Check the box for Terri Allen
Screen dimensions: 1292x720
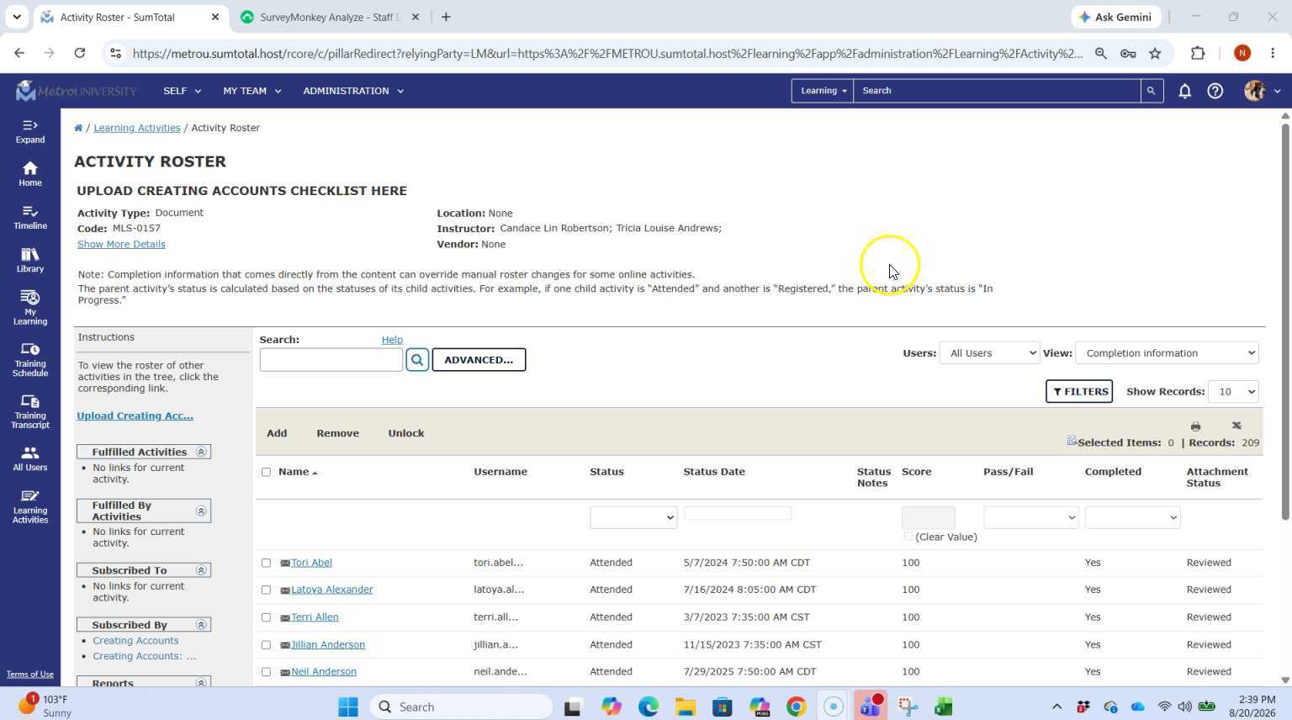266,617
